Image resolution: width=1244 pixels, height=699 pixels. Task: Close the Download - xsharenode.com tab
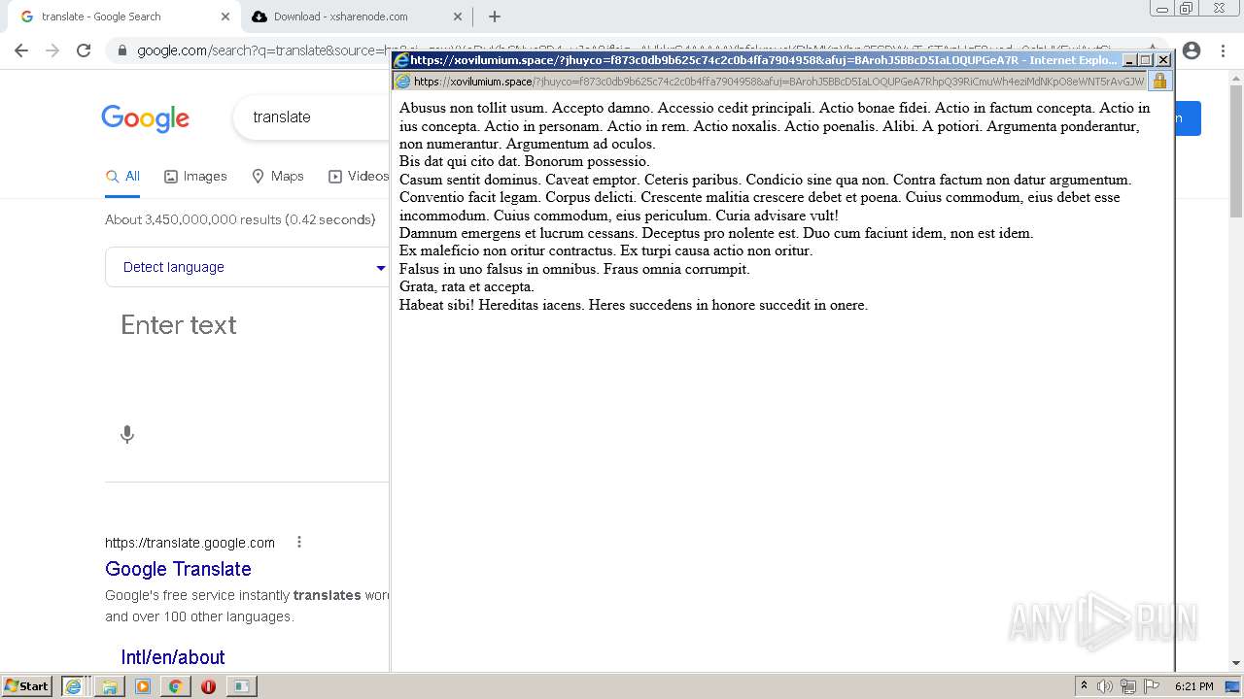pyautogui.click(x=458, y=17)
